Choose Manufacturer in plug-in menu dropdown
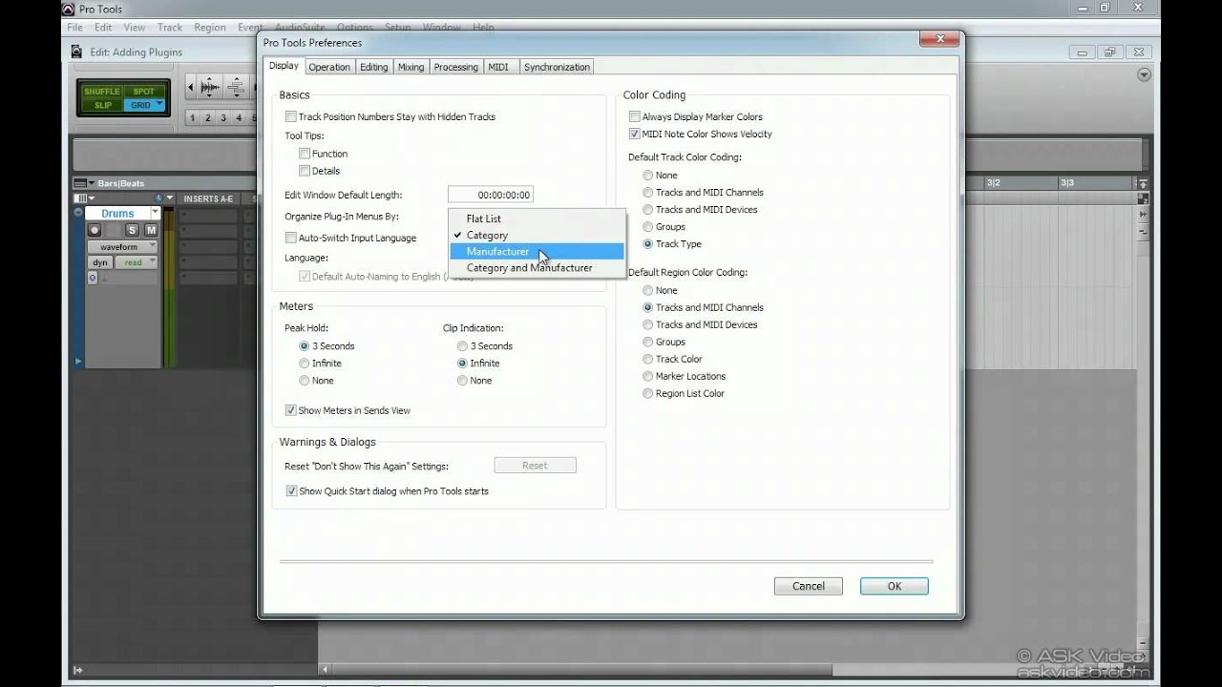 tap(537, 251)
